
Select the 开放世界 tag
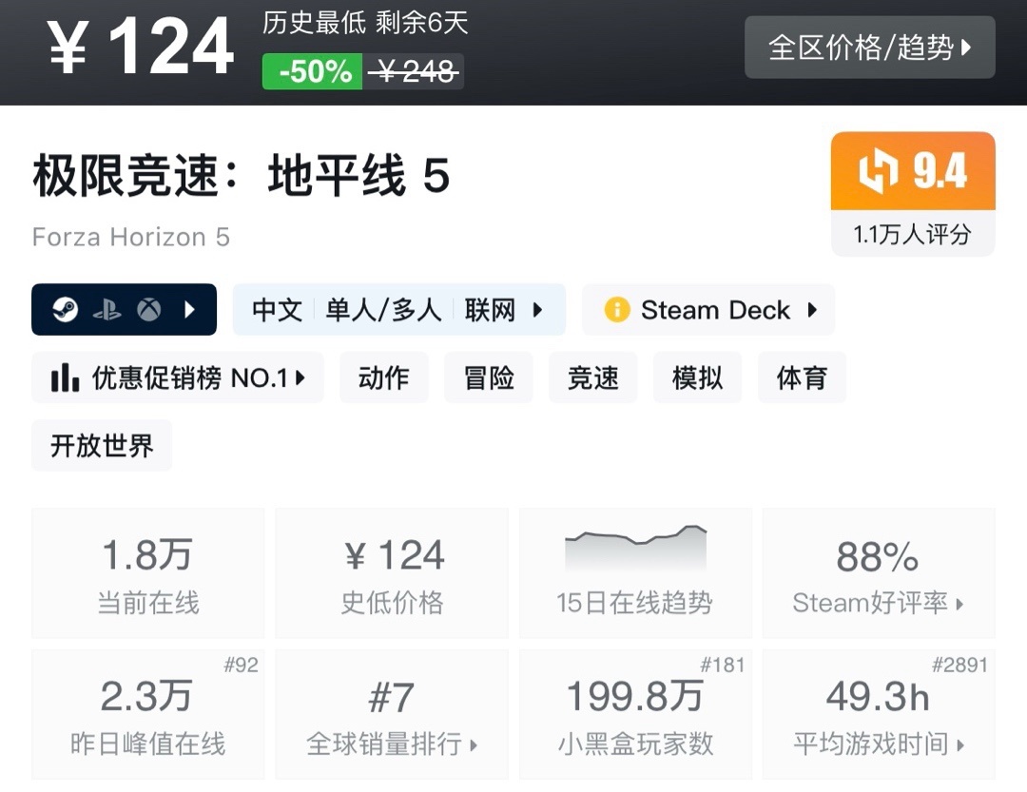102,446
